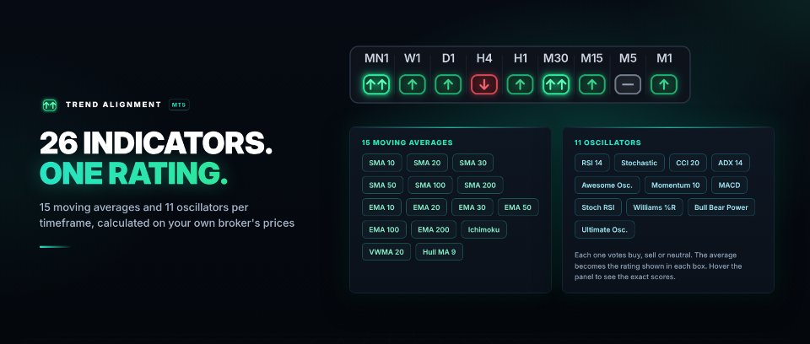Viewport: 810px width, 344px height.
Task: Select the red H4 down-arrow rating box
Action: coord(484,84)
